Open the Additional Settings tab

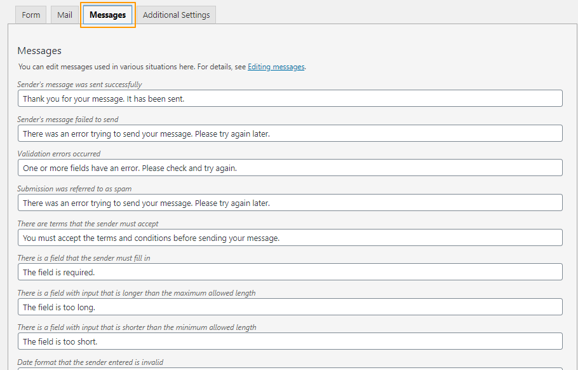pos(176,15)
